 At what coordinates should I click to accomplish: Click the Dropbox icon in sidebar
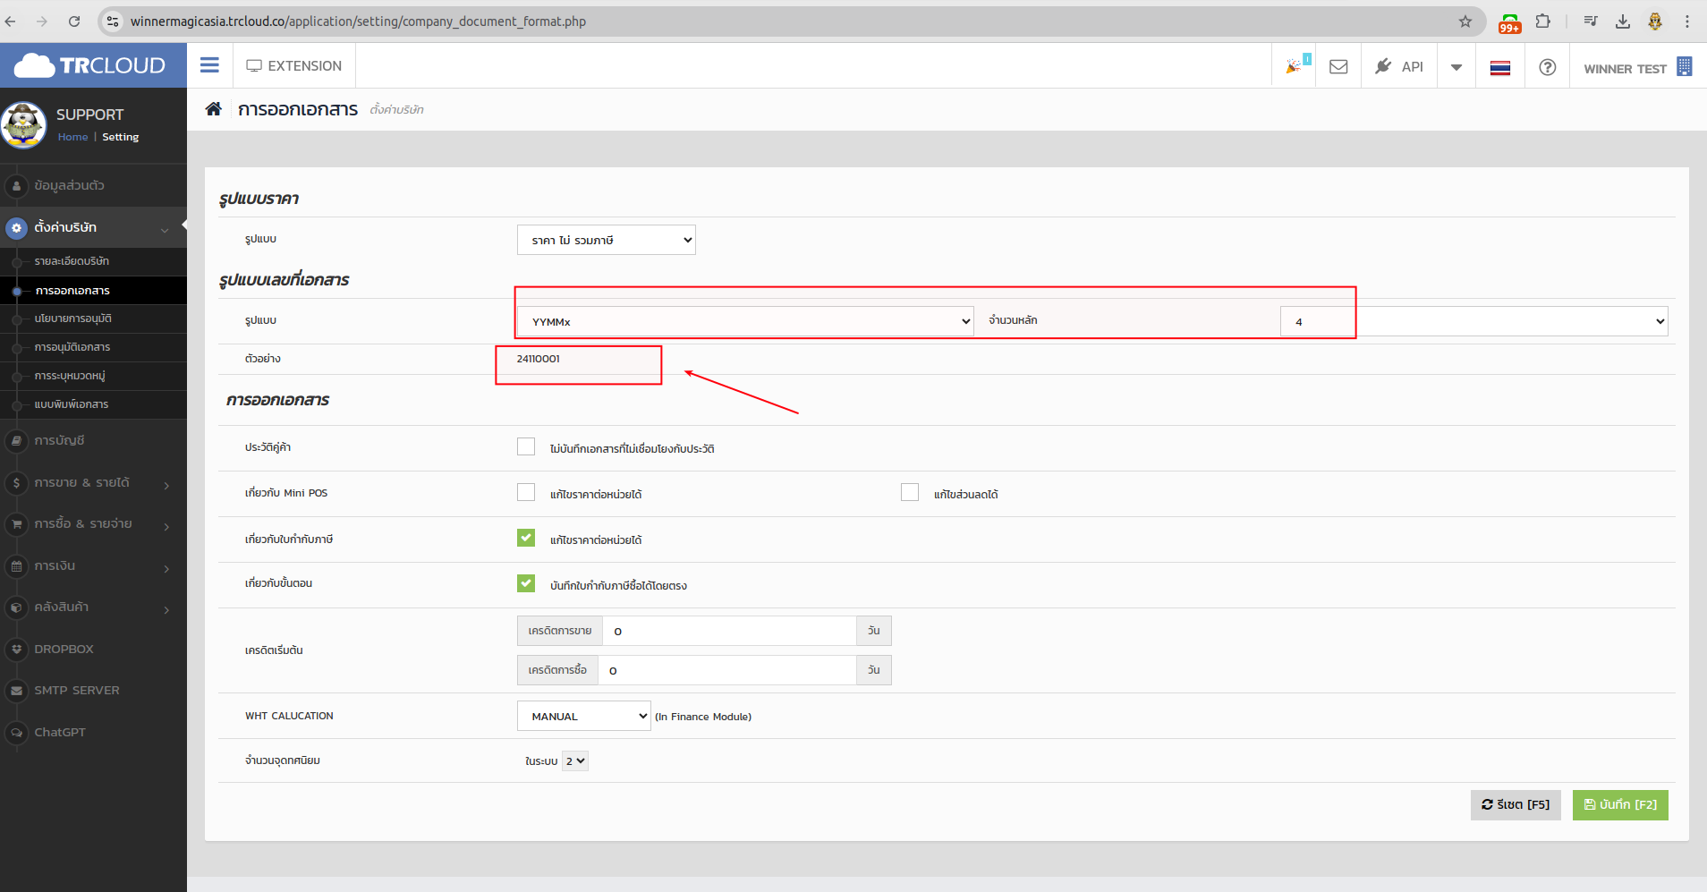(x=16, y=650)
